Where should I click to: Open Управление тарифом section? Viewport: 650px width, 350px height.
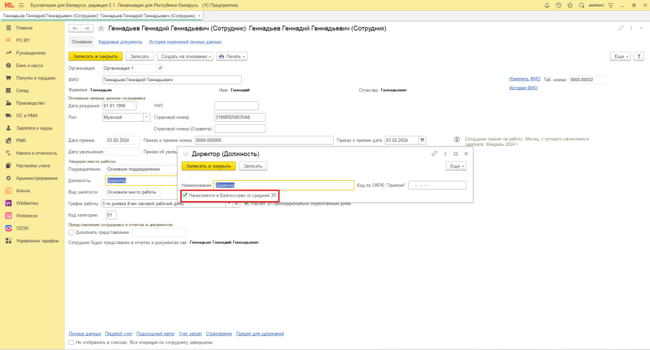click(x=37, y=241)
